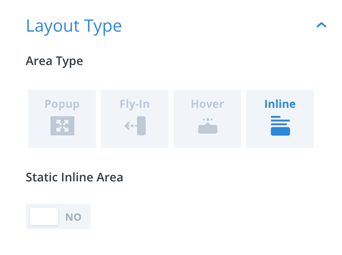Click the NO label on the toggle
Image resolution: width=342 pixels, height=255 pixels.
(73, 217)
